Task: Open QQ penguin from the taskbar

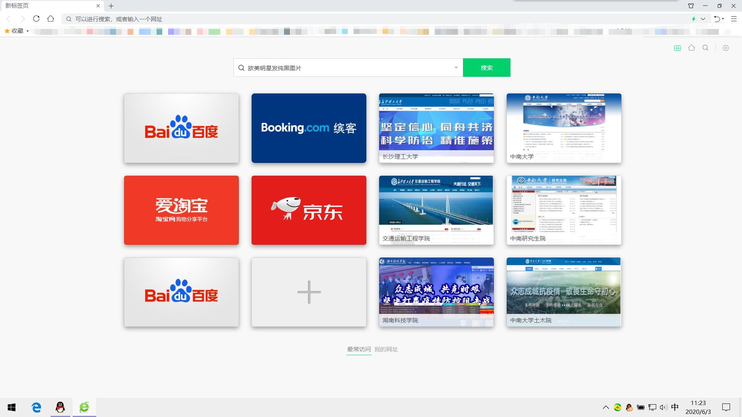Action: click(x=60, y=407)
